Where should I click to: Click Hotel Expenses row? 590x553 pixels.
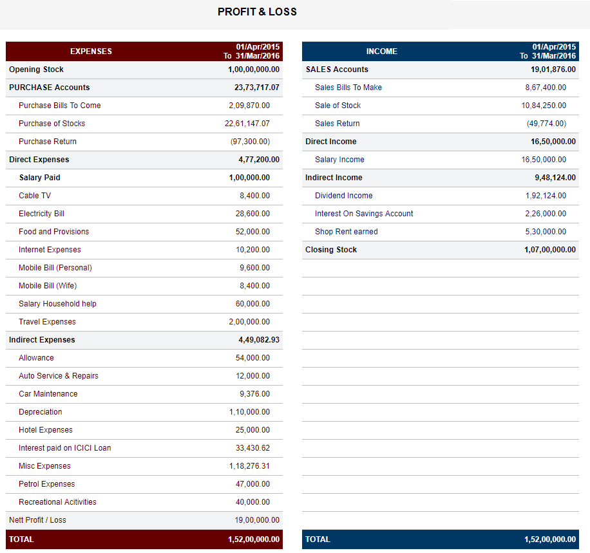46,431
